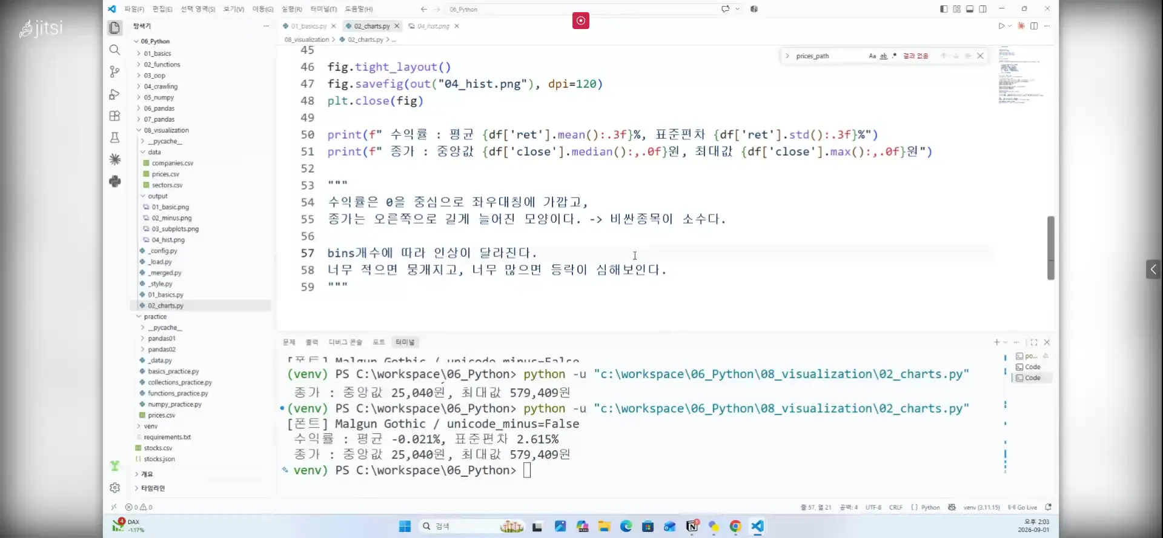Select venv (3.11.15) interpreter in status bar
Screen dimensions: 1163x538
point(981,507)
